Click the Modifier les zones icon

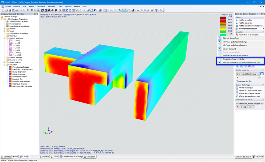(237, 23)
